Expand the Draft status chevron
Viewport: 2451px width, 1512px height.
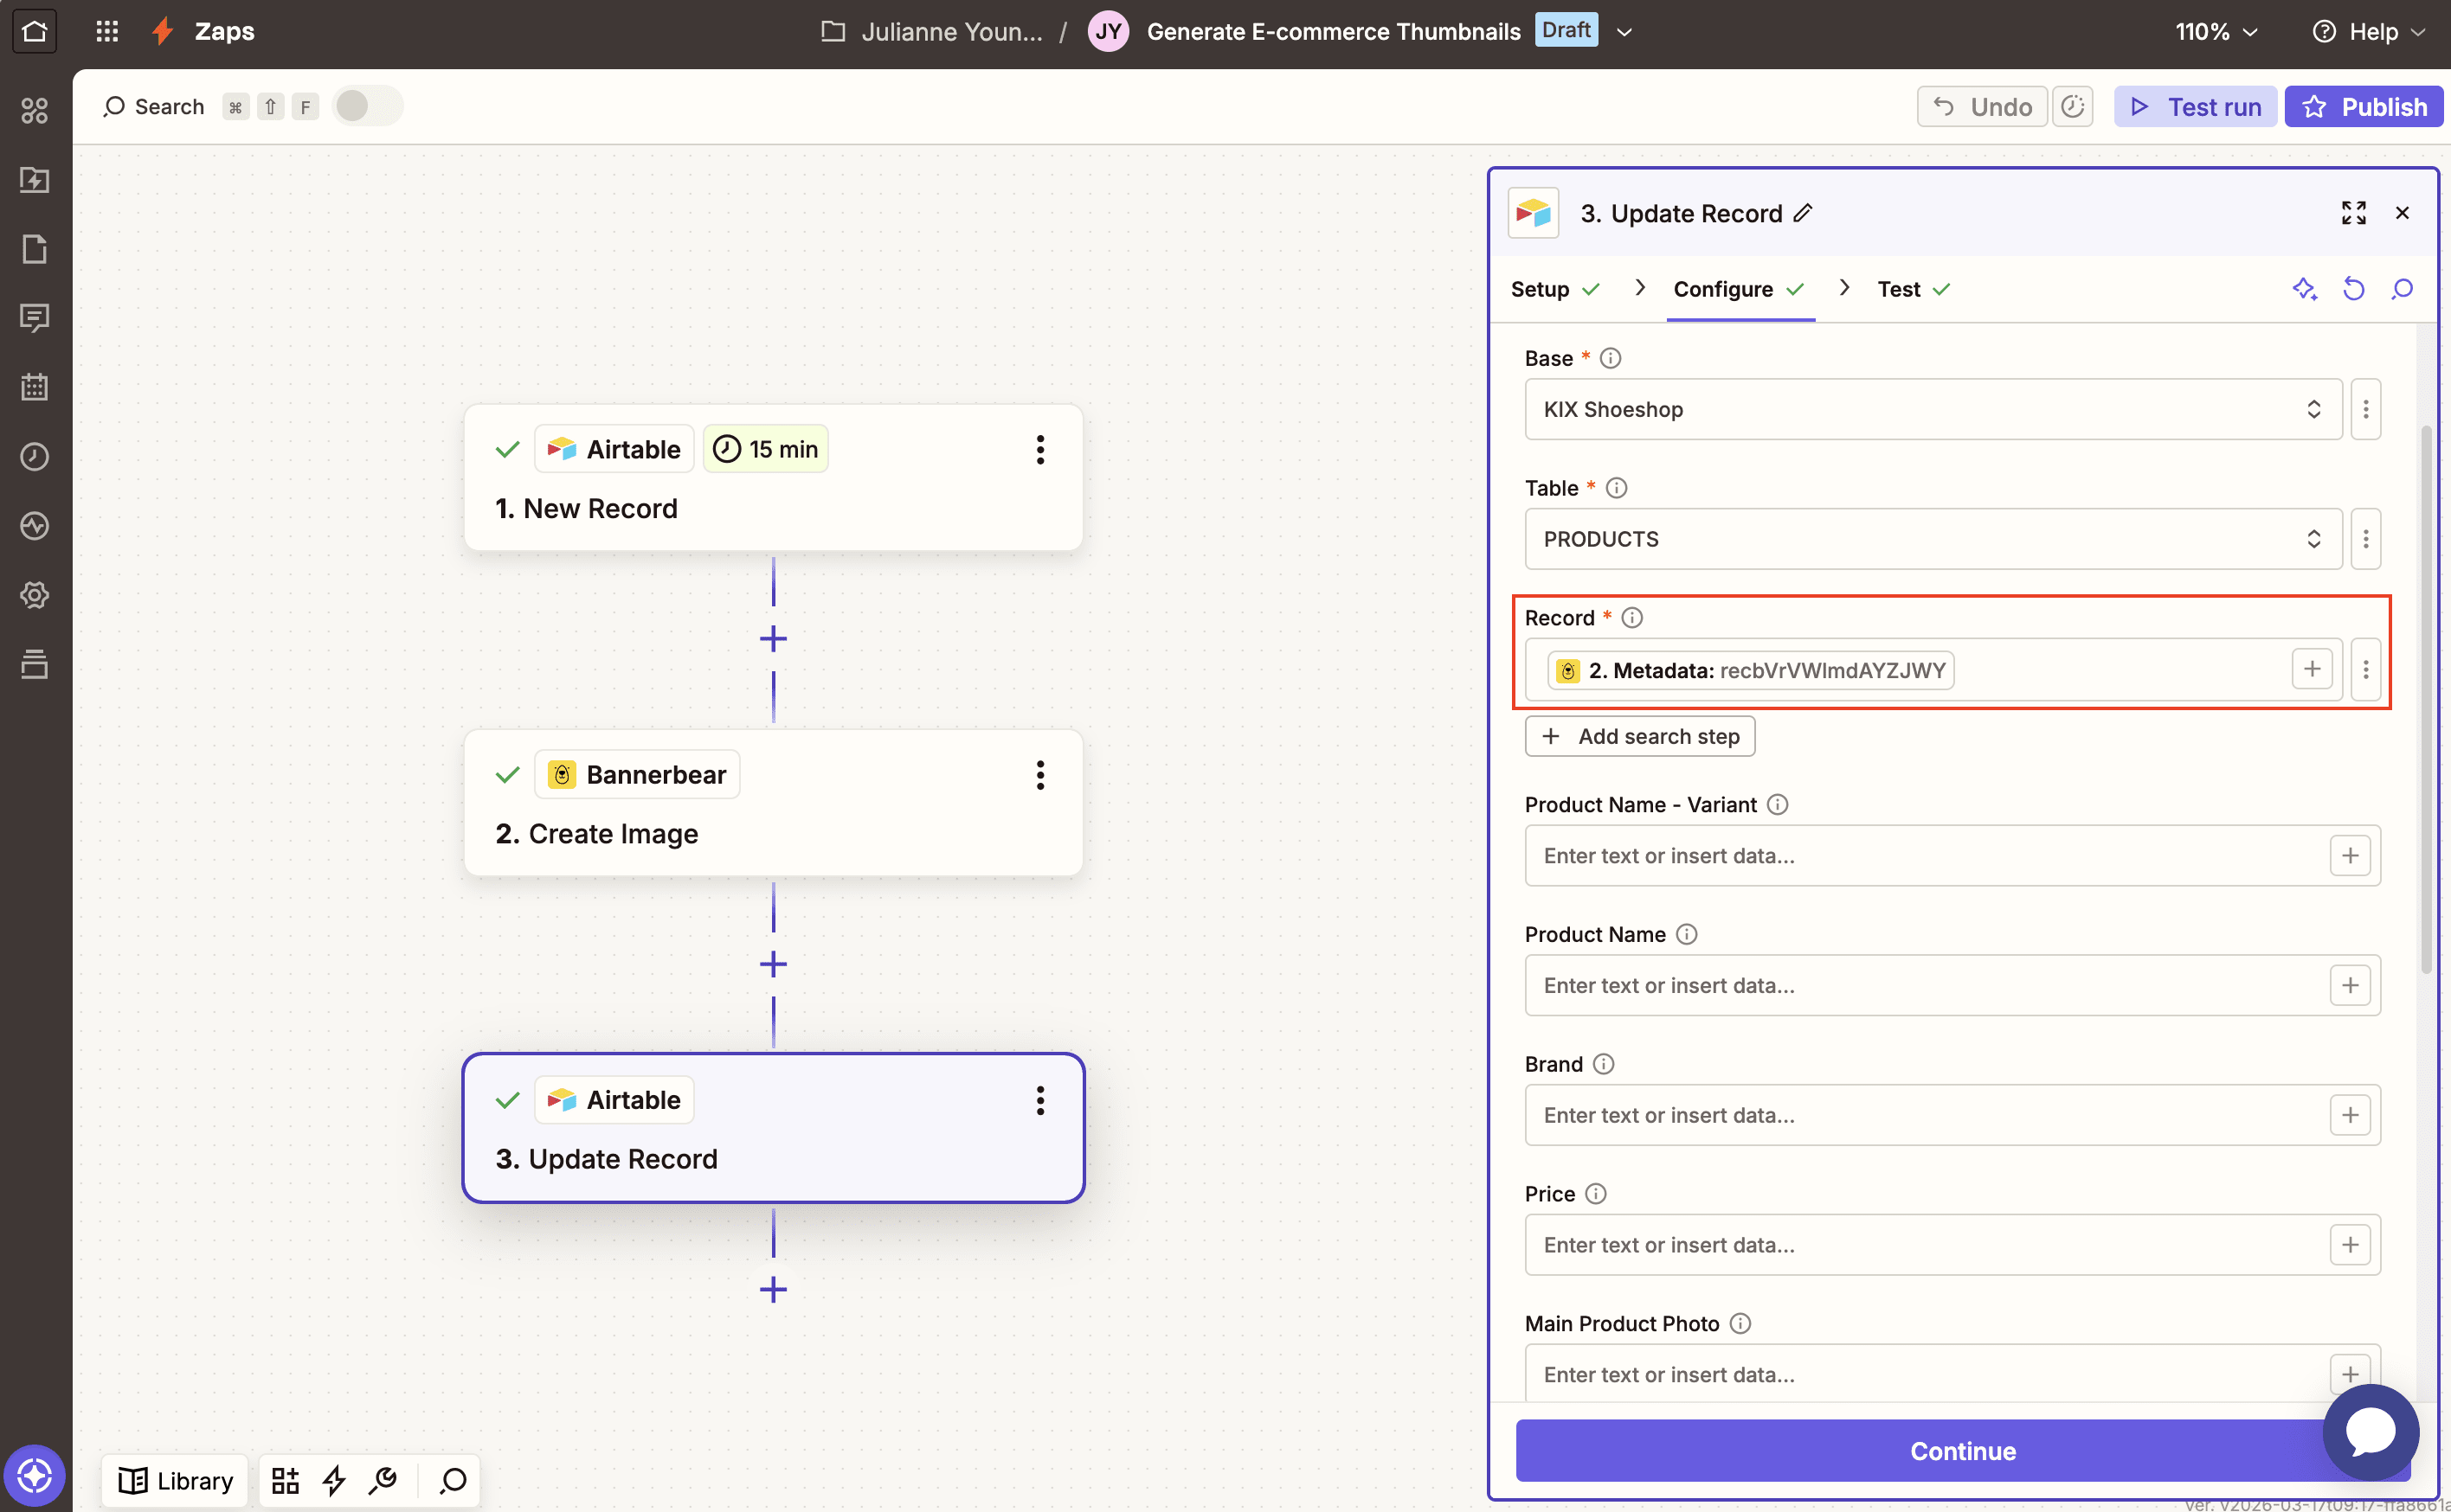point(1624,31)
